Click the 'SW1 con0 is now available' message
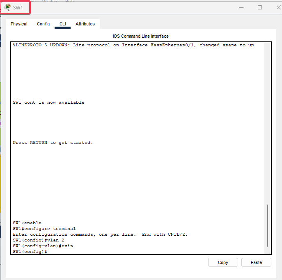The width and height of the screenshot is (282, 280). click(48, 102)
